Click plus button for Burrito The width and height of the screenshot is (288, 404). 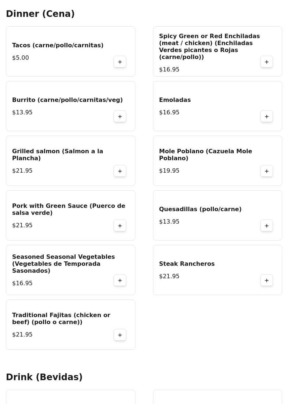[120, 116]
